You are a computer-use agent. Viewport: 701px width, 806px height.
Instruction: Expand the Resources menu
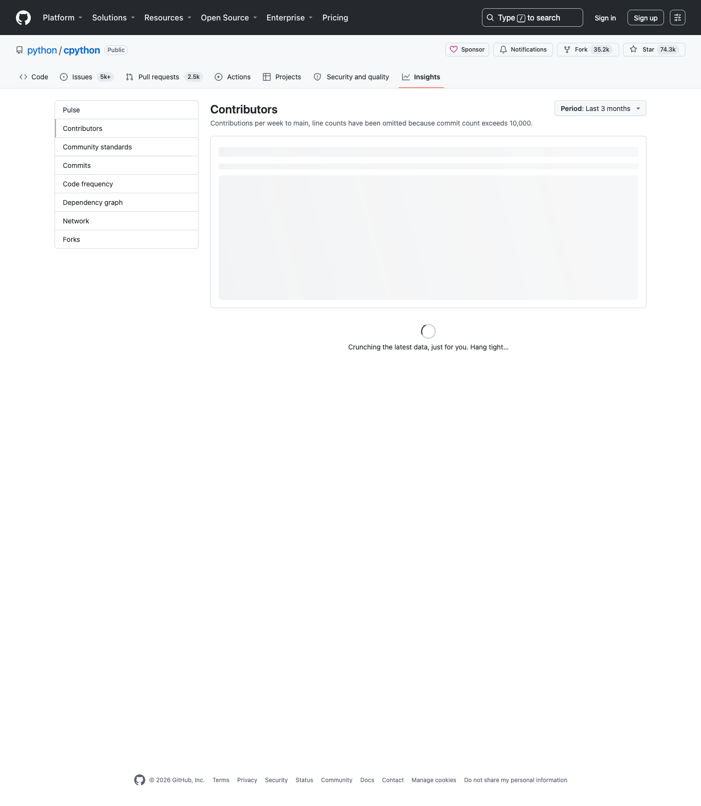[x=168, y=18]
